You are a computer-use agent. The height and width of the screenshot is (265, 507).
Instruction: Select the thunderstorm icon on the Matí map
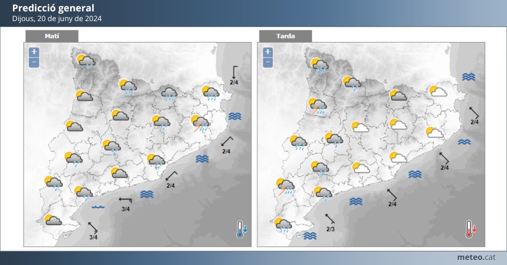[201, 124]
